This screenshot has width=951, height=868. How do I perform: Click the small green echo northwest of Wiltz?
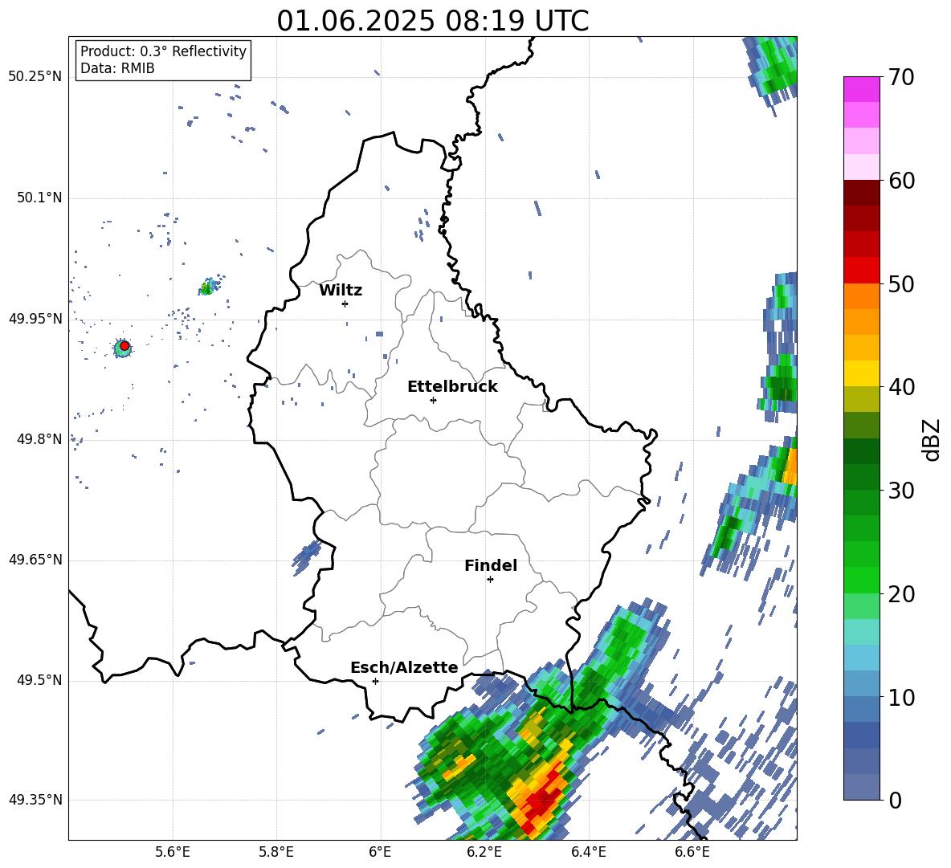[x=206, y=288]
